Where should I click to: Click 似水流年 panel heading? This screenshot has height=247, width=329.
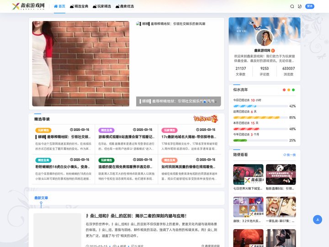click(x=240, y=90)
